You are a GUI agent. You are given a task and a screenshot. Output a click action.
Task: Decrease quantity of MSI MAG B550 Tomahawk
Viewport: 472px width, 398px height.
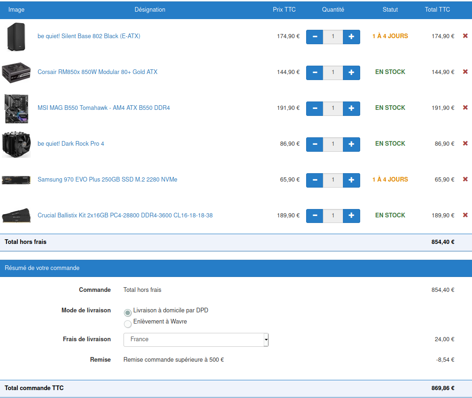coord(315,108)
